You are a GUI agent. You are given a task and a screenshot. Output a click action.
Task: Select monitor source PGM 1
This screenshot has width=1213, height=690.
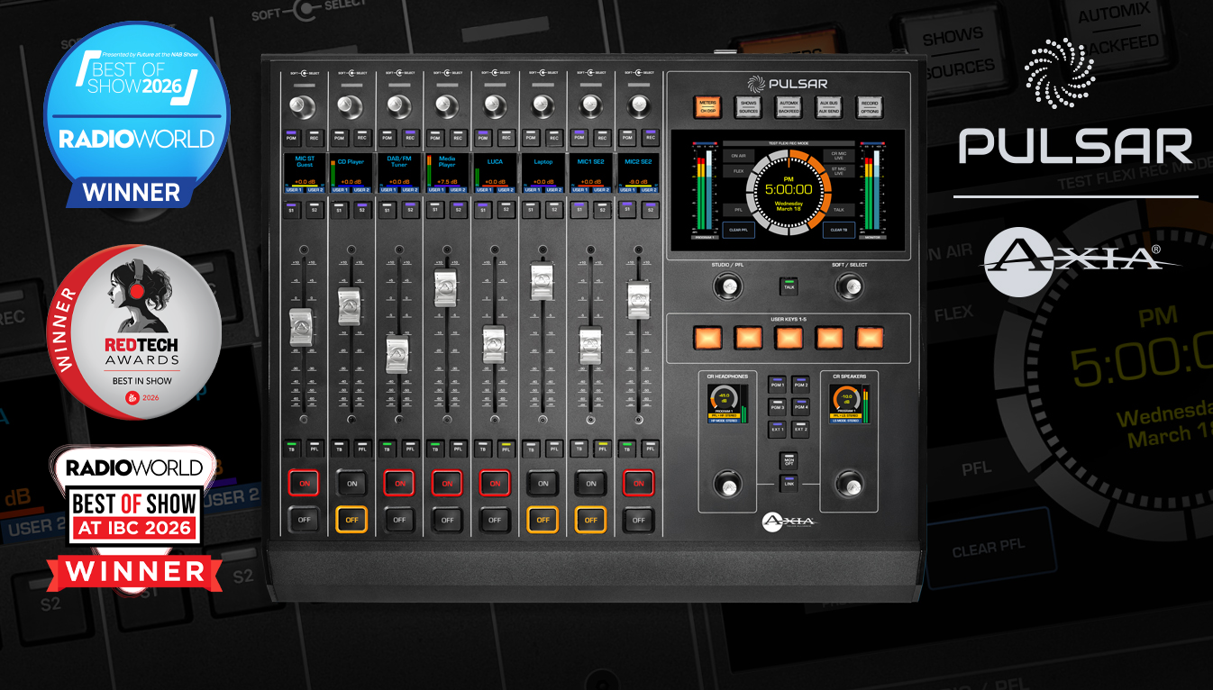pos(777,384)
